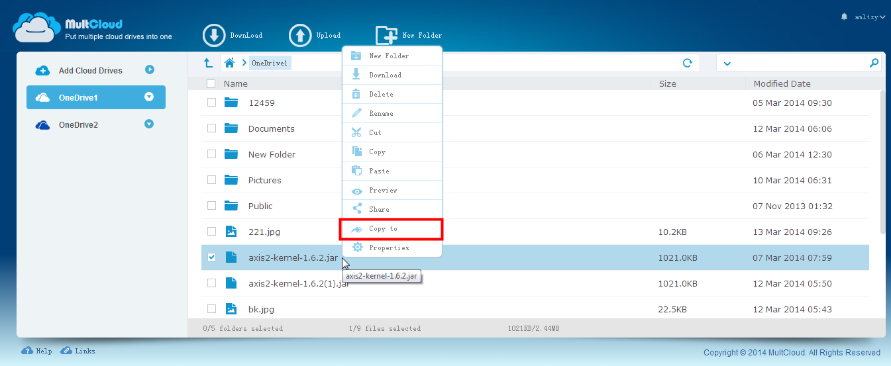Screen dimensions: 891x366
Task: Choose Download in context menu
Action: (x=392, y=75)
